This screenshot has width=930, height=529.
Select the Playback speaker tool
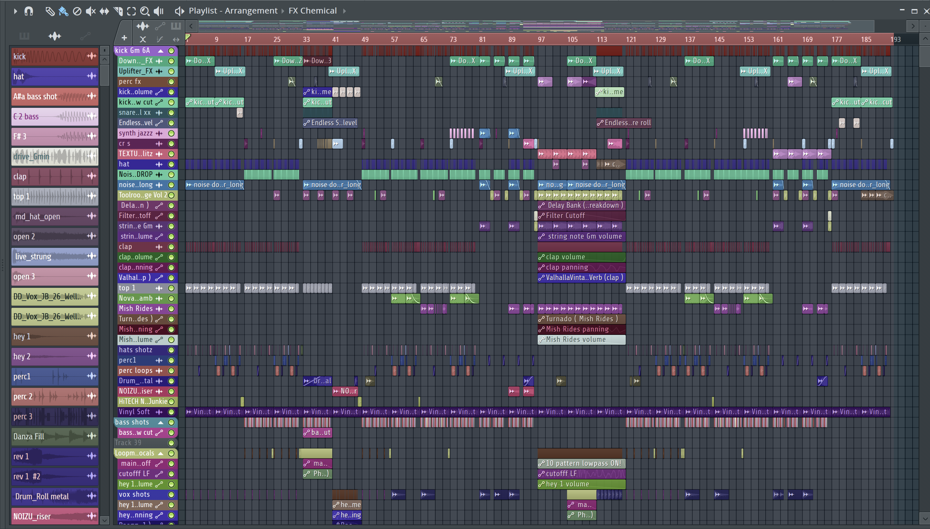[x=159, y=11]
